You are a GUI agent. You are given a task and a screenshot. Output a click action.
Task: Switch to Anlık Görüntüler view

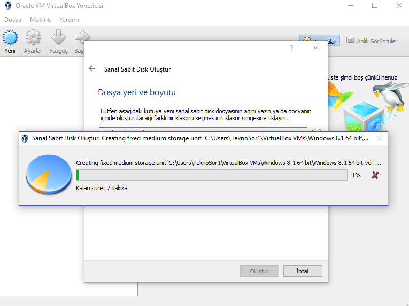coord(372,41)
